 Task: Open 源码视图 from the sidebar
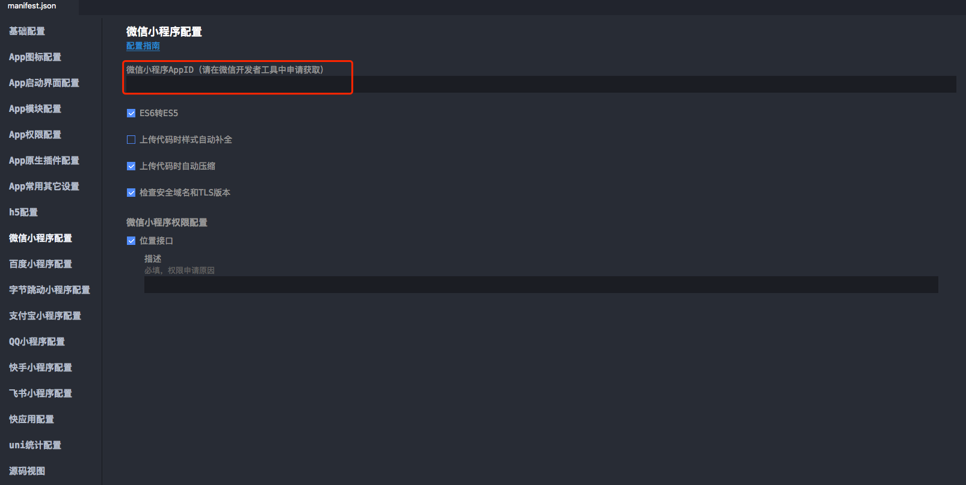(27, 471)
